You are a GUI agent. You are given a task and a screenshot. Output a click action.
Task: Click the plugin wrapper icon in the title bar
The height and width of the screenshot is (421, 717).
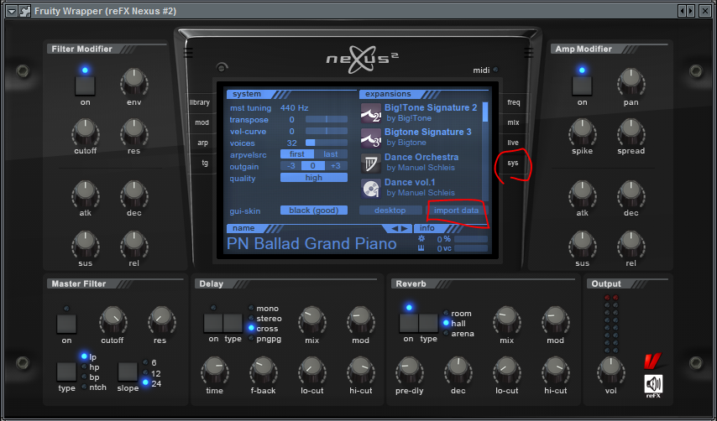coord(24,11)
